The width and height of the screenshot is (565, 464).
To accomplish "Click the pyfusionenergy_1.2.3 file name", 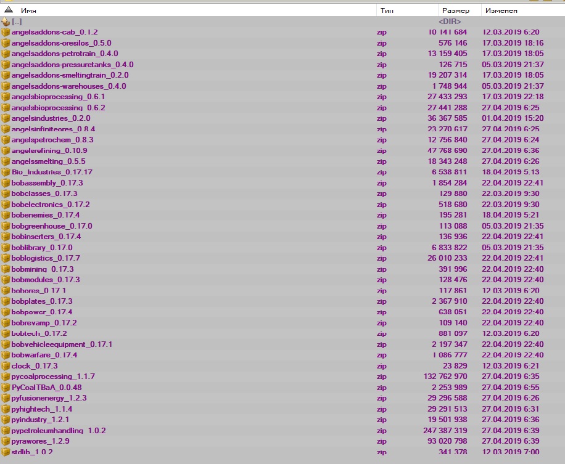I will (x=49, y=398).
